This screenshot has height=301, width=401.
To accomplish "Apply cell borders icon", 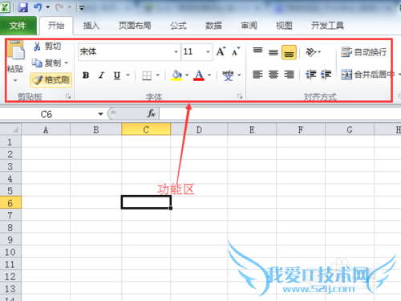I will pyautogui.click(x=147, y=75).
